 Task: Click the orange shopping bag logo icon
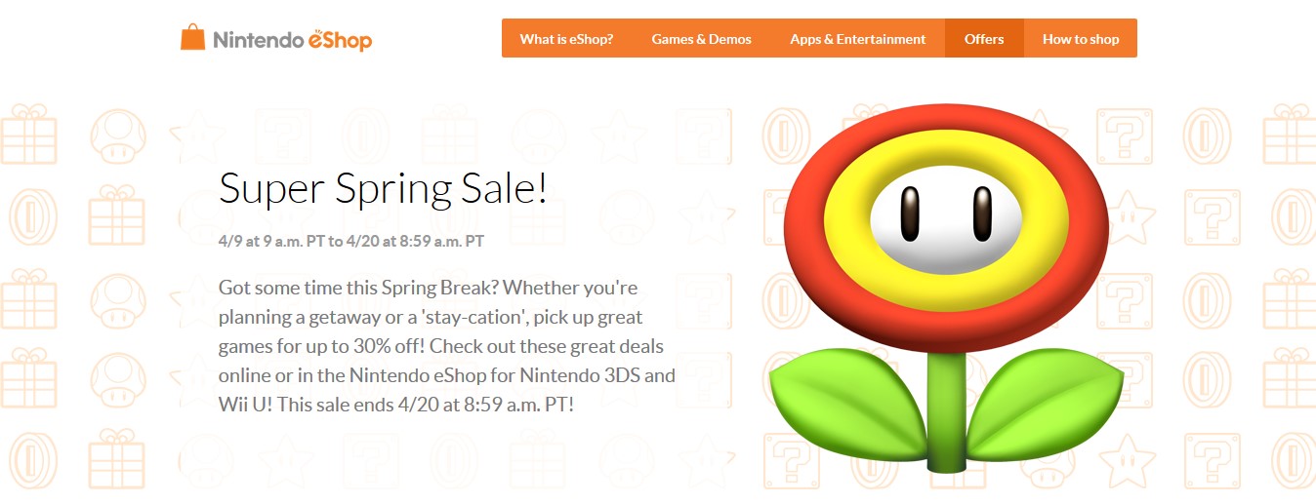coord(192,38)
